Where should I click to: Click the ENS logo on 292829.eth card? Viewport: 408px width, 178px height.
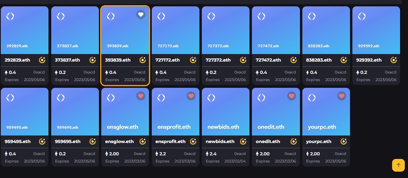10,16
